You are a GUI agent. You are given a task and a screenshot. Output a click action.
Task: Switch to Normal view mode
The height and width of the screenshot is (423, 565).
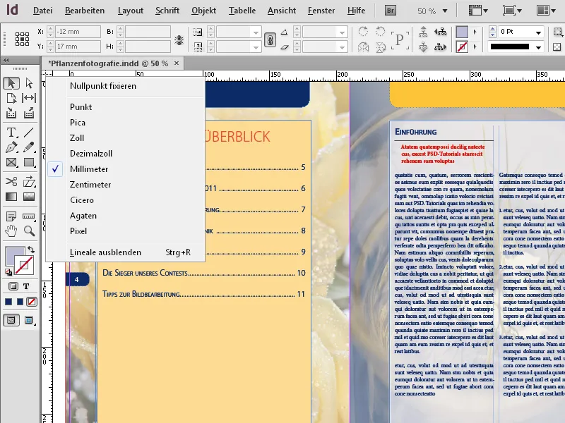pyautogui.click(x=11, y=320)
